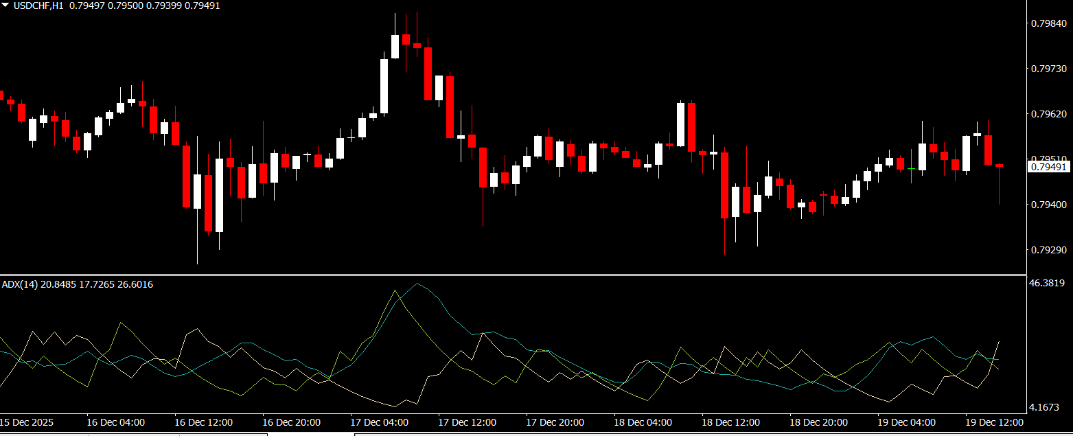
Task: Click the 4.1673 ADX scale minimum
Action: pyautogui.click(x=1048, y=407)
